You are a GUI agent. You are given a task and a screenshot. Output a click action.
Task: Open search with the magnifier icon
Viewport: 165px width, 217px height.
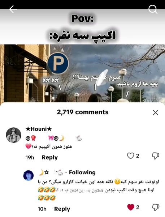click(153, 9)
